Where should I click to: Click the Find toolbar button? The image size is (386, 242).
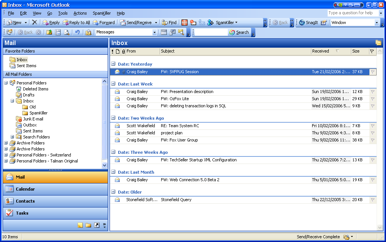169,23
